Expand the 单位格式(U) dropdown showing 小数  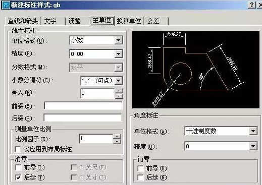(x=119, y=40)
